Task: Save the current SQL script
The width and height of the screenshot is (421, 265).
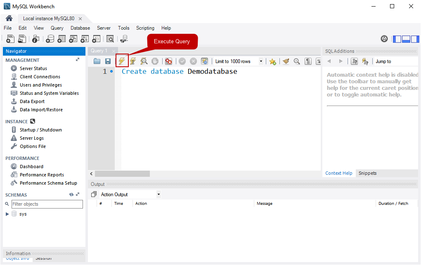Action: pos(108,61)
